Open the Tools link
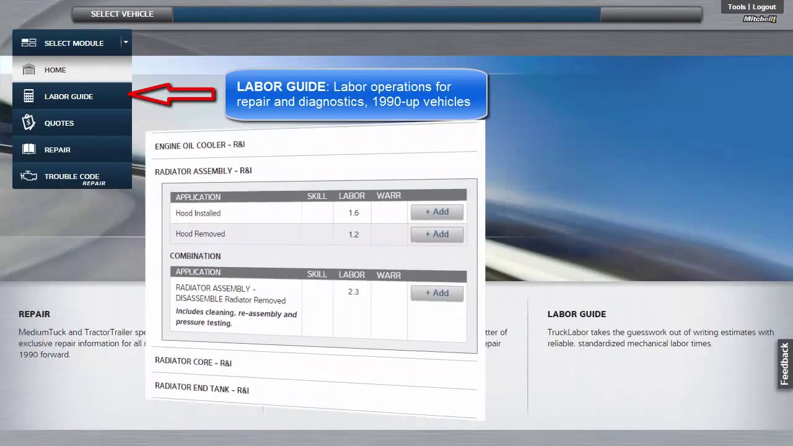The height and width of the screenshot is (446, 793). click(x=737, y=7)
